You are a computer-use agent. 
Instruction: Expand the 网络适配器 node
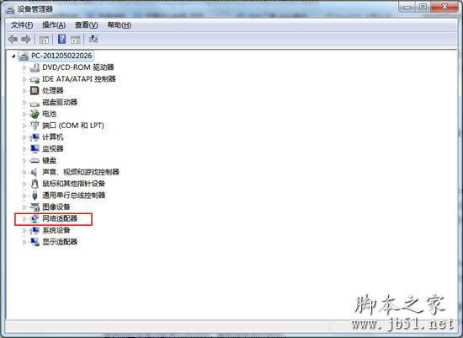[x=24, y=219]
